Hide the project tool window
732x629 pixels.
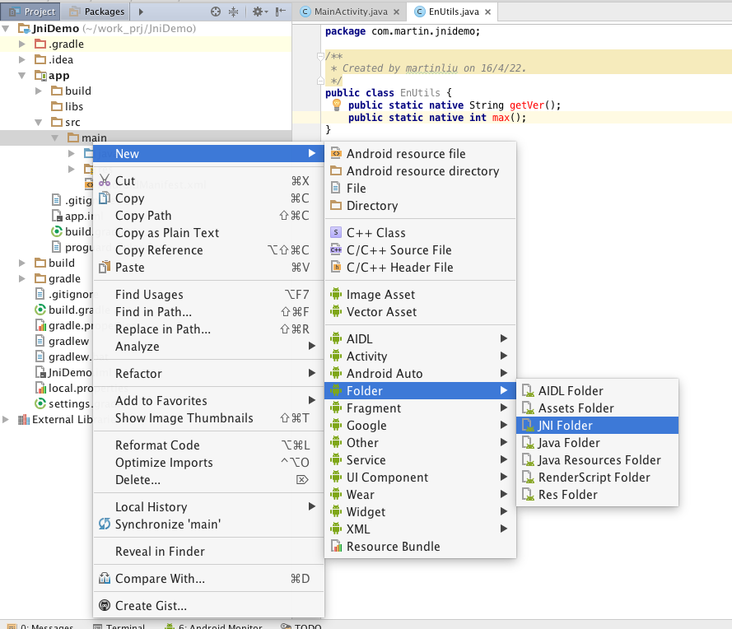point(281,12)
